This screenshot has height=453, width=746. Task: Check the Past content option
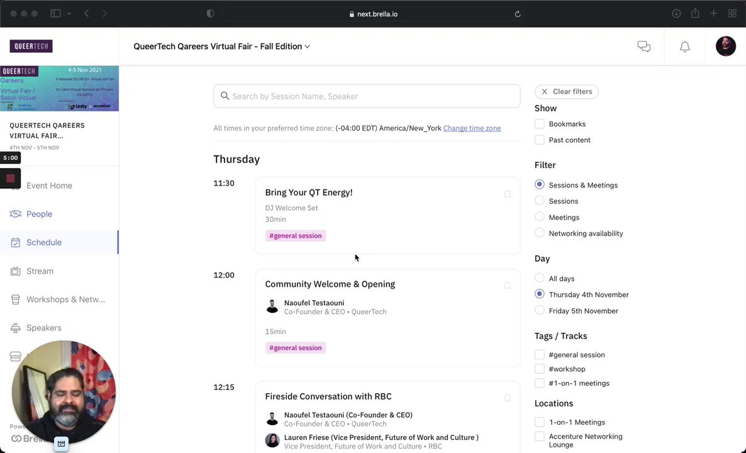pos(540,140)
